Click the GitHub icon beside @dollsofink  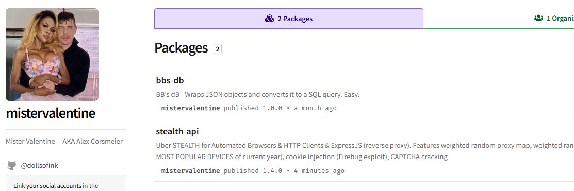(x=12, y=166)
